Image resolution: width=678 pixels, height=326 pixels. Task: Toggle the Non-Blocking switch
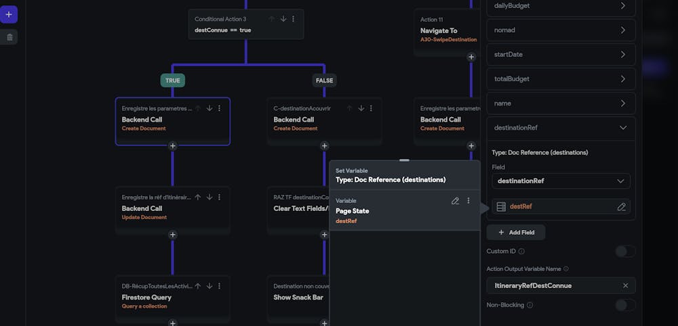click(625, 305)
